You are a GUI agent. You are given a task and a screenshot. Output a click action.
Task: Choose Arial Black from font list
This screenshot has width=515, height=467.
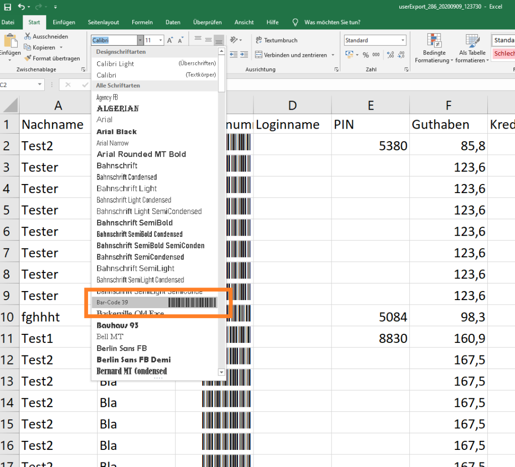click(x=155, y=132)
